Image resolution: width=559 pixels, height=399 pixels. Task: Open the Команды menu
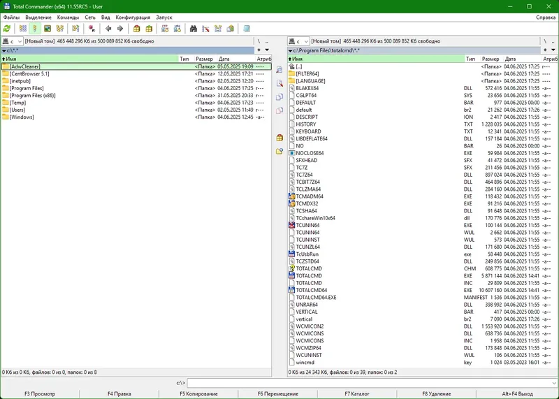pos(68,17)
